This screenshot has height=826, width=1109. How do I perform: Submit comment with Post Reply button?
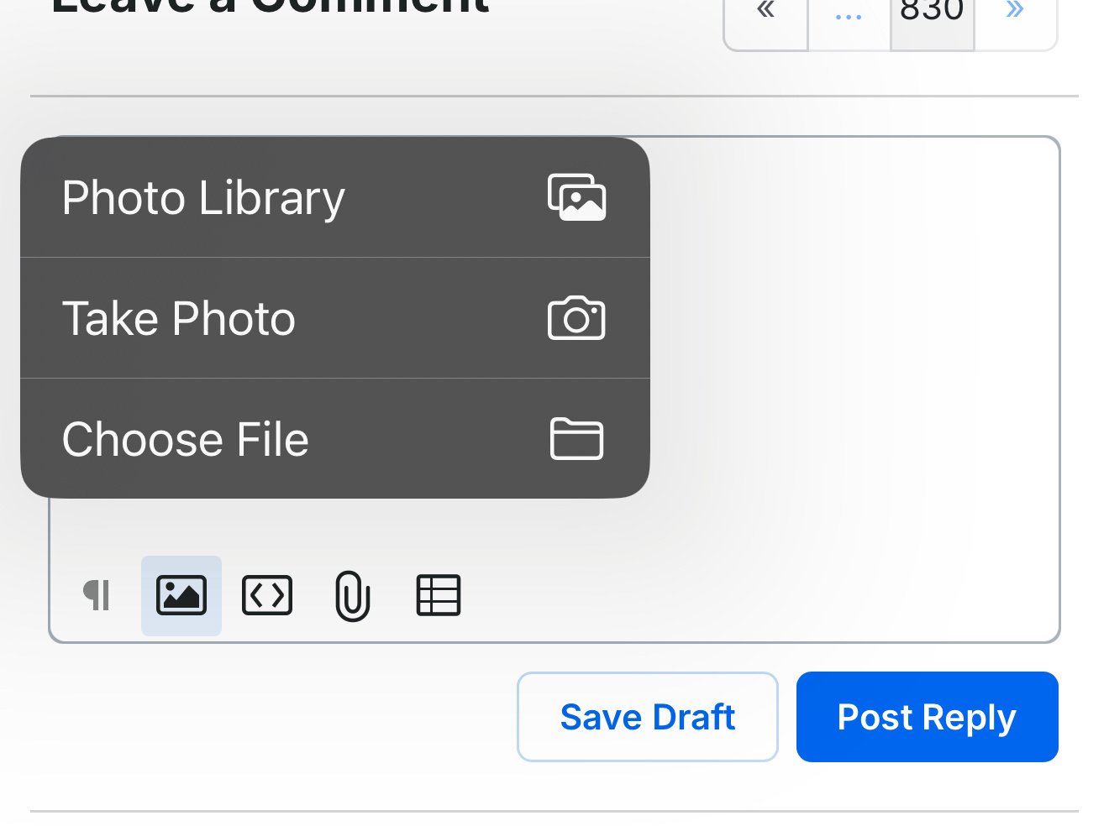click(928, 717)
